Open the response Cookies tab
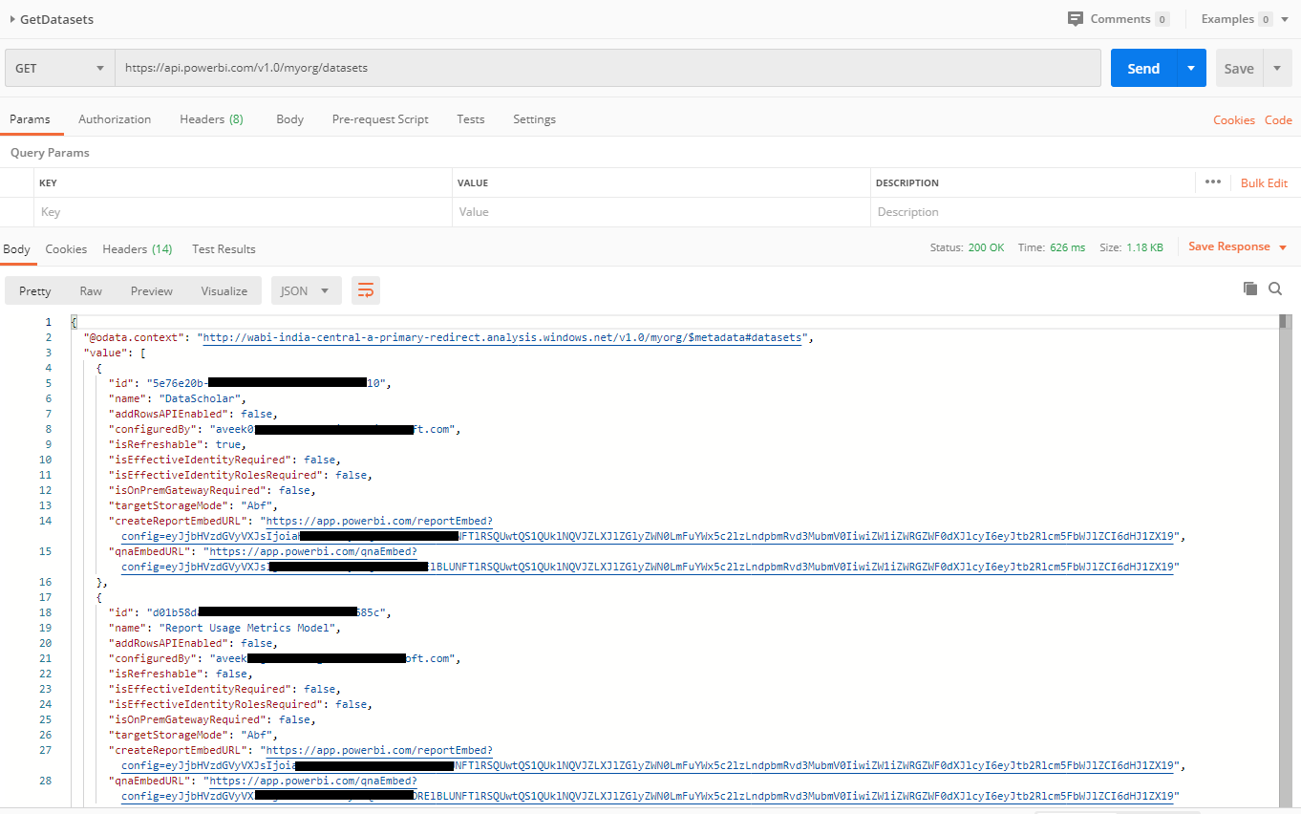The width and height of the screenshot is (1301, 814). click(66, 249)
